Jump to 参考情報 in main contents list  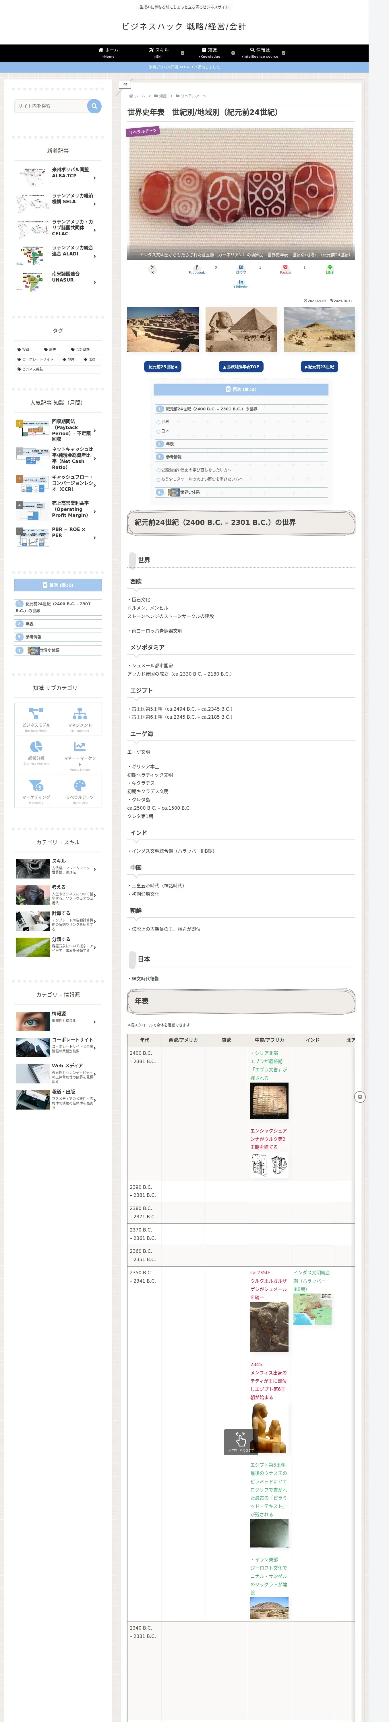(x=174, y=457)
